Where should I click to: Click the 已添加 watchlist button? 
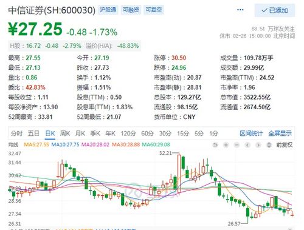(x=275, y=10)
